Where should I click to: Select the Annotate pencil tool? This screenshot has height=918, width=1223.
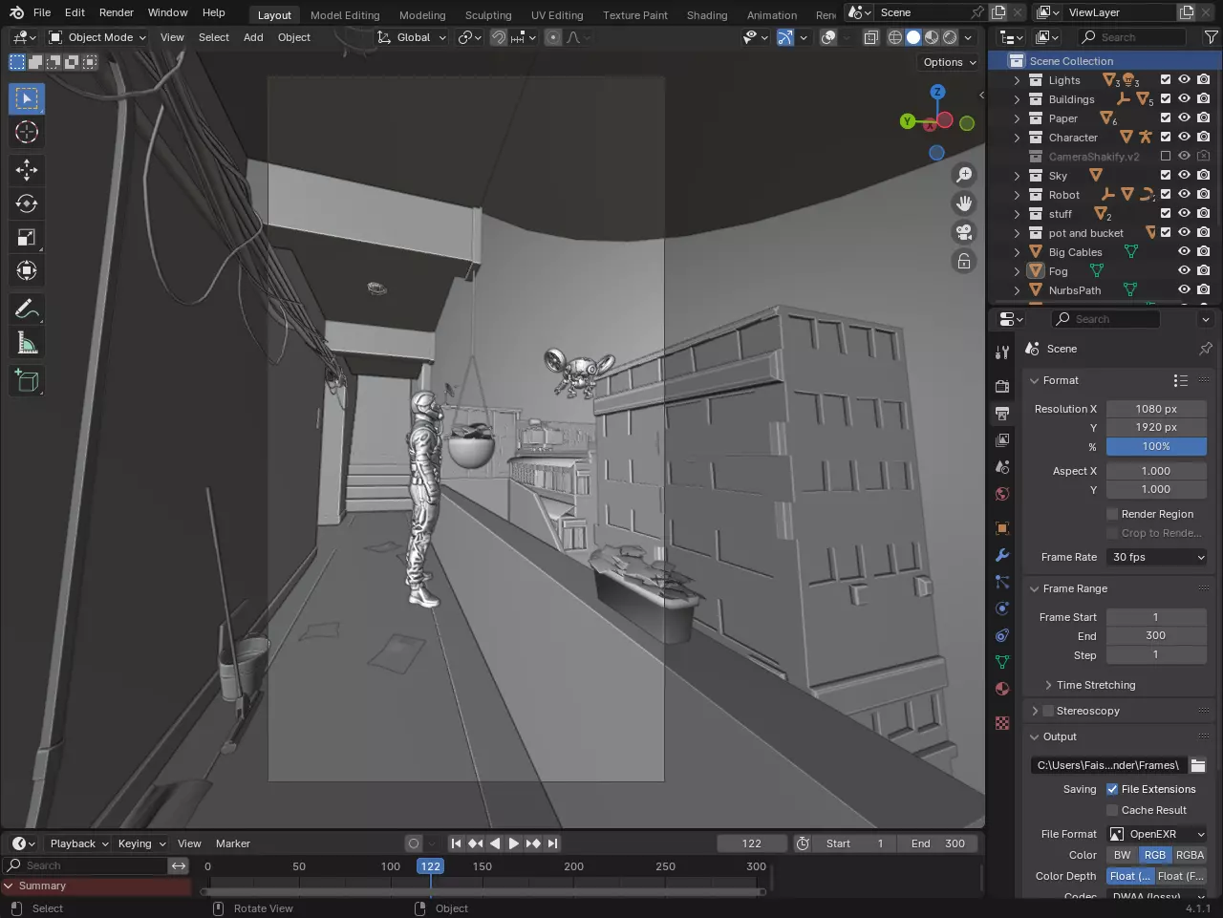pyautogui.click(x=27, y=309)
